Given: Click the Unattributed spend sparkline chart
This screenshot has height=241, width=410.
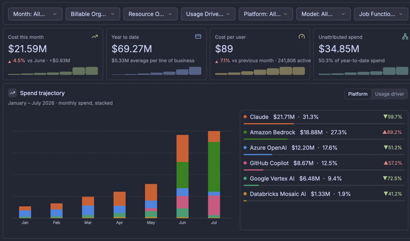Looking at the screenshot, I should [363, 71].
